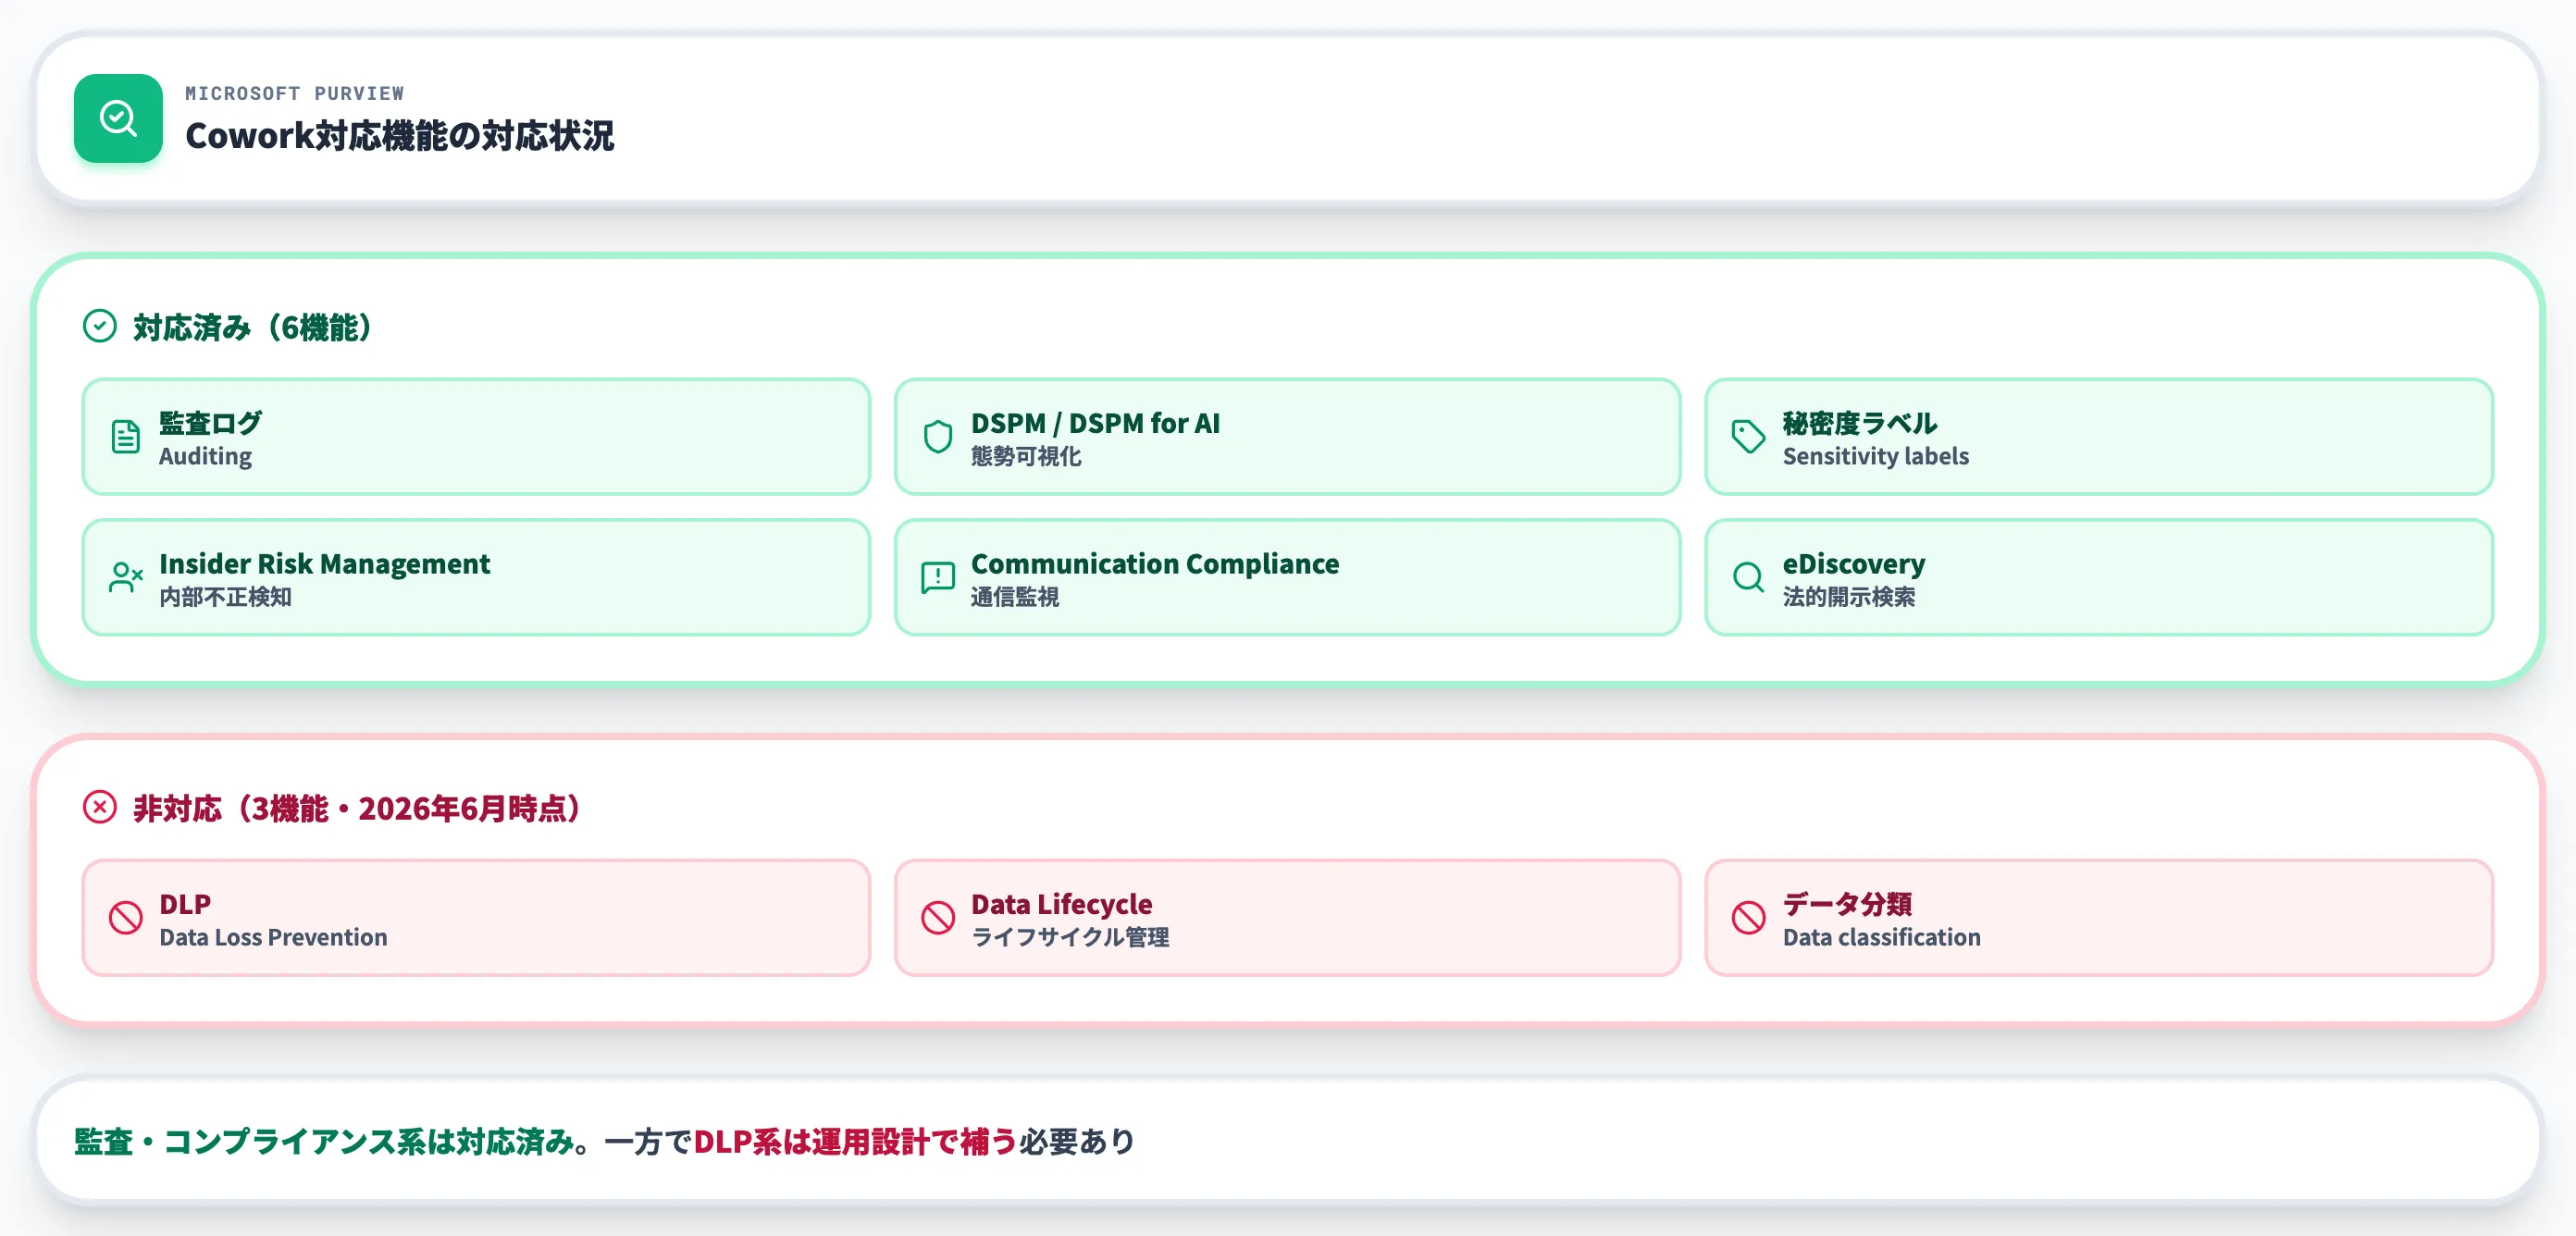Select the Communication Compliance heading
2576x1236 pixels.
1155,563
